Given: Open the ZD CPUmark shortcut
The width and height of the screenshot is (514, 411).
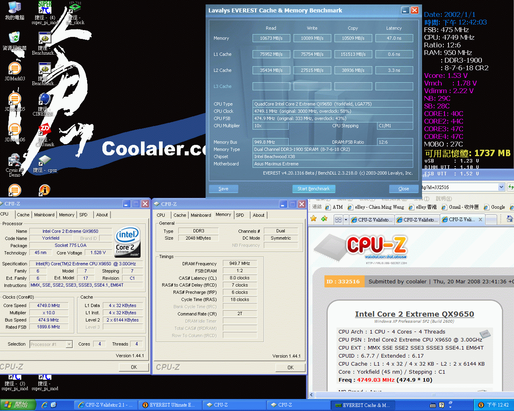Looking at the screenshot, I should pos(45,135).
